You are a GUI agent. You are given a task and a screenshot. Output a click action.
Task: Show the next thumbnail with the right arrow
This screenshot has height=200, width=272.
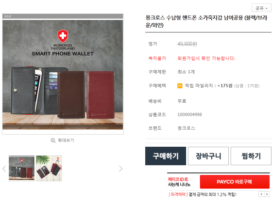point(120,169)
